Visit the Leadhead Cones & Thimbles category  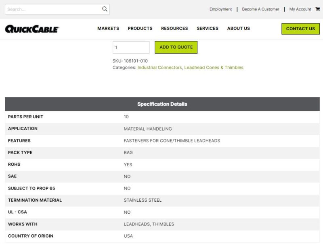pos(214,68)
